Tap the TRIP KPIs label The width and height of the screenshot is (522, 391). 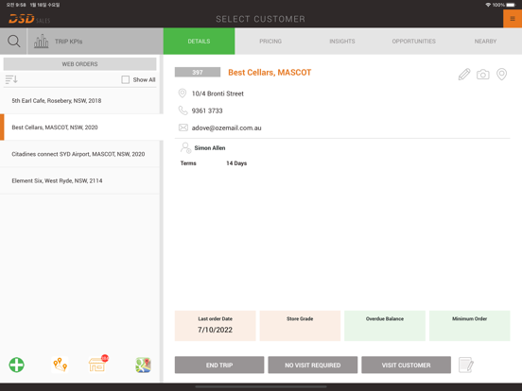69,42
